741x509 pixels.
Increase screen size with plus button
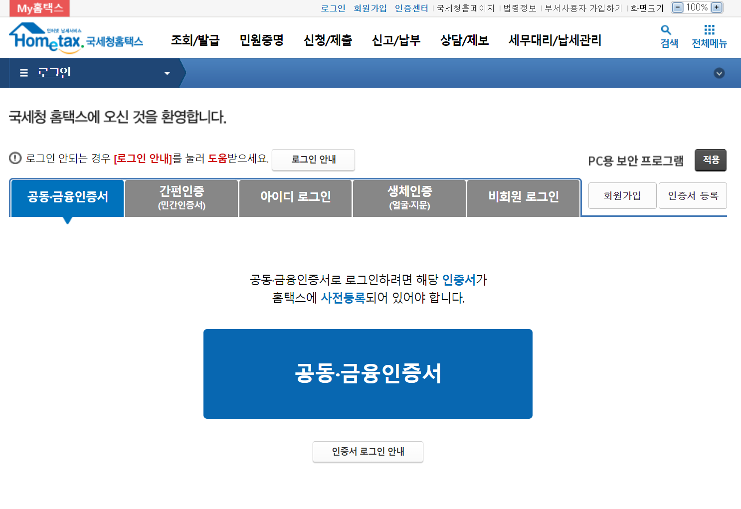717,7
